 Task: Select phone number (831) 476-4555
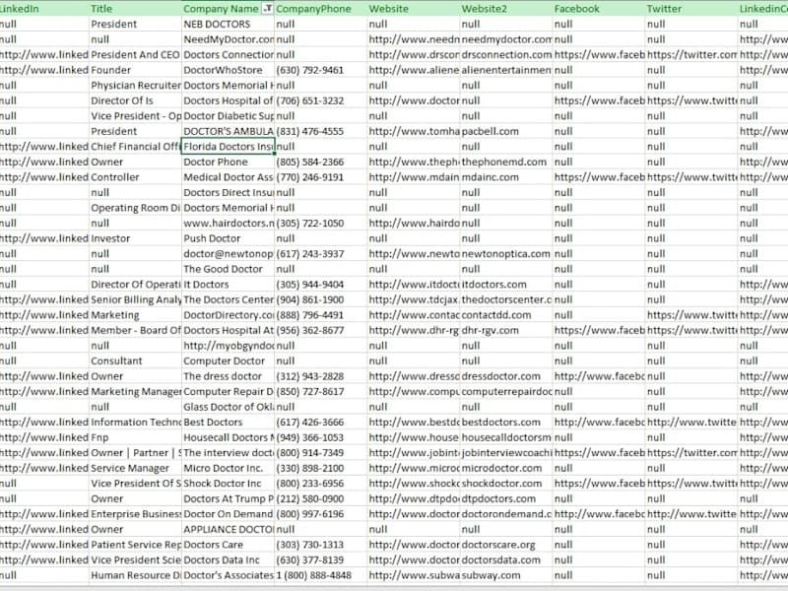tap(321, 131)
